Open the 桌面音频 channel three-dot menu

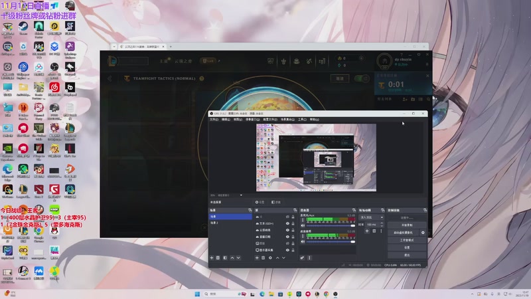coord(303,236)
